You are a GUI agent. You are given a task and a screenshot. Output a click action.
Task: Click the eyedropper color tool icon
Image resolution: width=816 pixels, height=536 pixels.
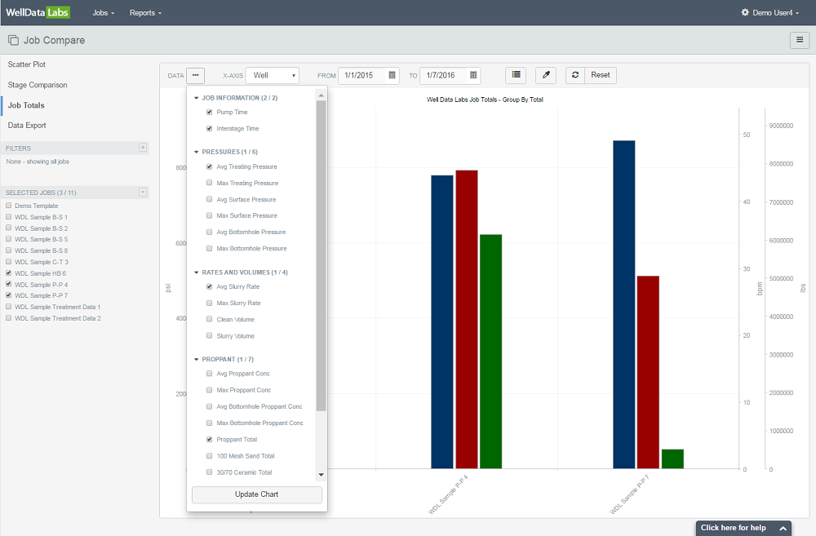pyautogui.click(x=546, y=75)
